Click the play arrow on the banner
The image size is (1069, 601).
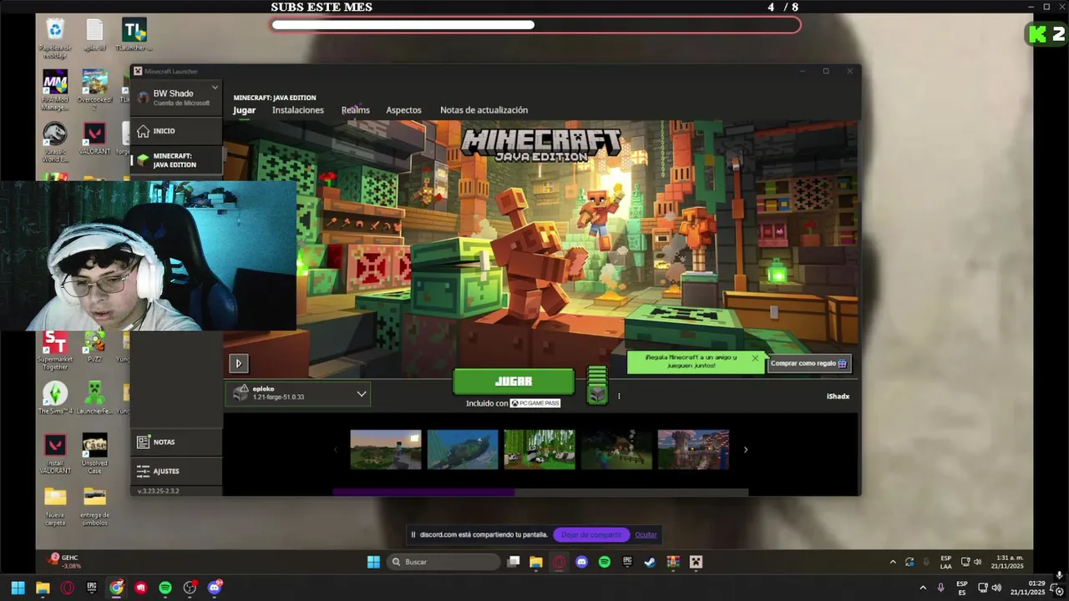point(238,363)
